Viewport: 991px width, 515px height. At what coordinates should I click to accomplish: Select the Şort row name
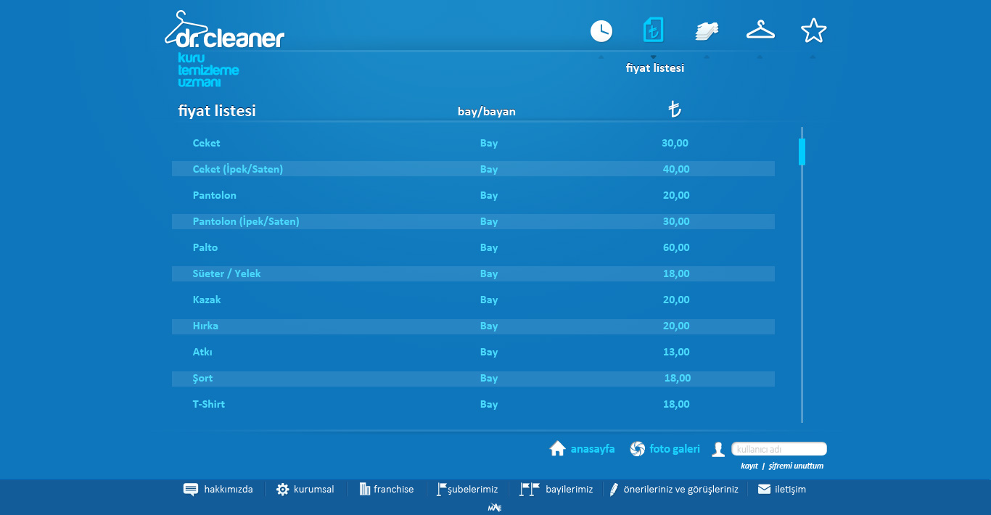[x=202, y=378]
